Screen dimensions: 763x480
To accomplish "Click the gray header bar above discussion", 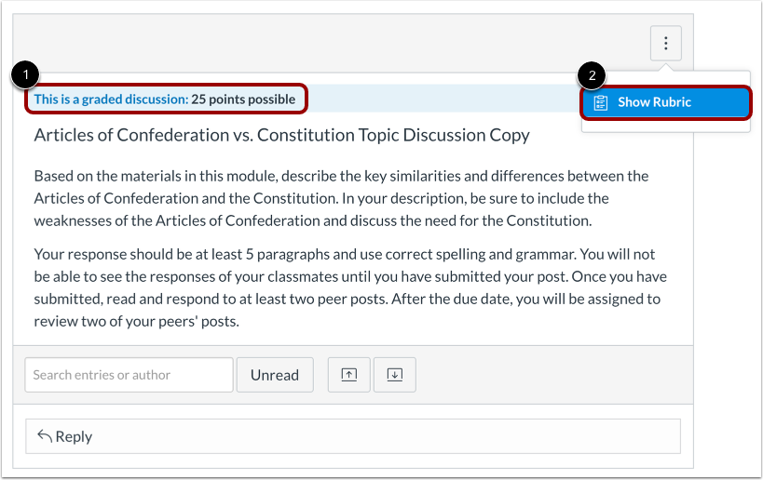I will (331, 44).
